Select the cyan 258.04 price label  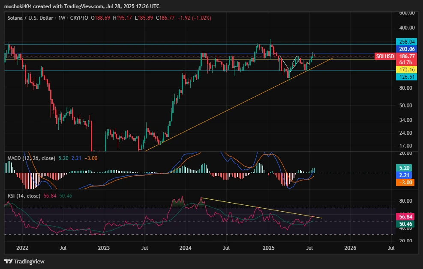[407, 42]
